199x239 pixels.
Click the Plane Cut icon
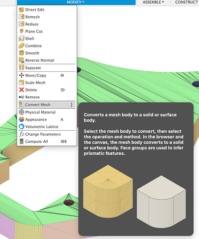tap(21, 31)
